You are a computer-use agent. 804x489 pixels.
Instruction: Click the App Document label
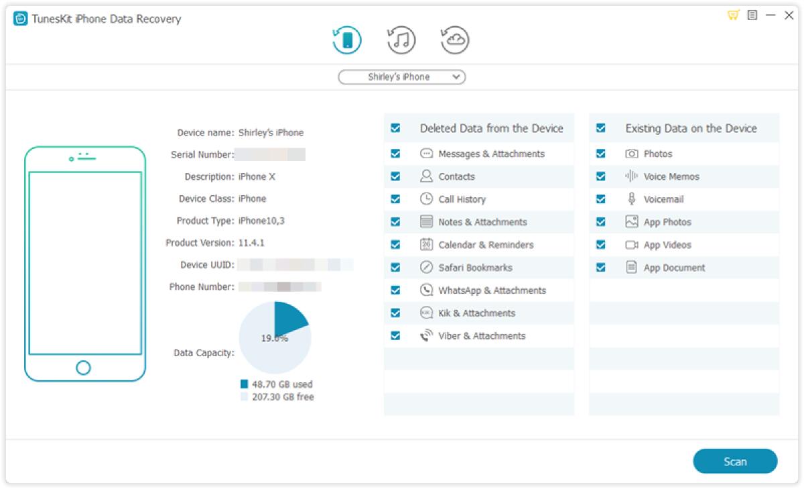(x=674, y=268)
